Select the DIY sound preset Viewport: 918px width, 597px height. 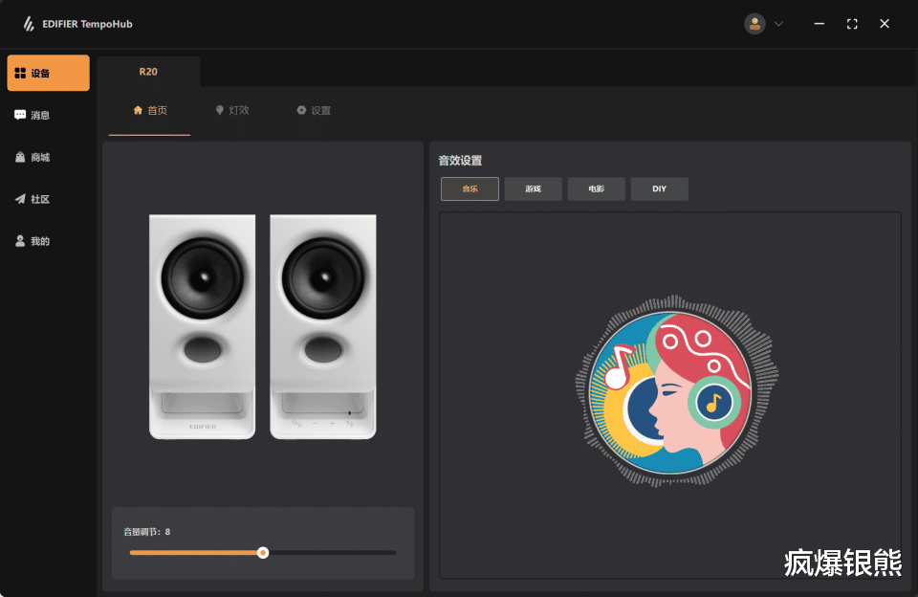659,188
